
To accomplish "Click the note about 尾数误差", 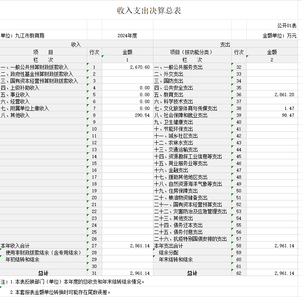I will (61, 292).
